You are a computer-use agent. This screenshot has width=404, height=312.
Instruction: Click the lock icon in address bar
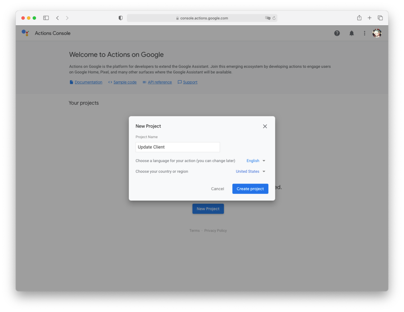[x=177, y=18]
